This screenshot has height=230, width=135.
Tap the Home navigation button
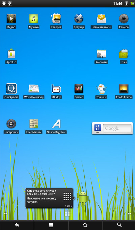pyautogui.click(x=85, y=225)
